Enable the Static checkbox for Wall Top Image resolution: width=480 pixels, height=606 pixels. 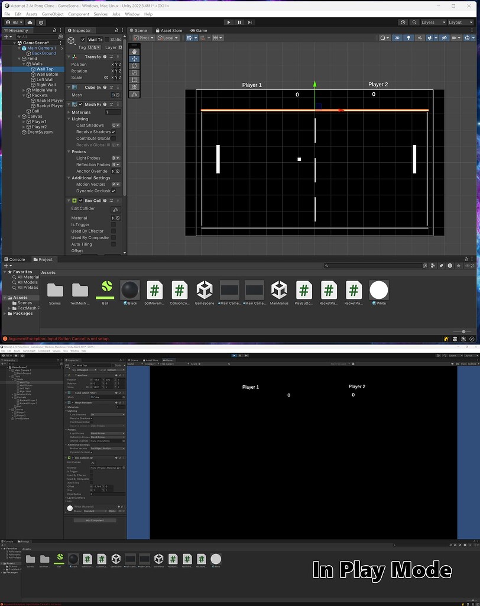[x=108, y=40]
